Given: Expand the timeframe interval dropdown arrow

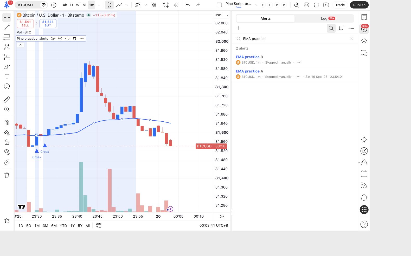Looking at the screenshot, I should pos(99,5).
